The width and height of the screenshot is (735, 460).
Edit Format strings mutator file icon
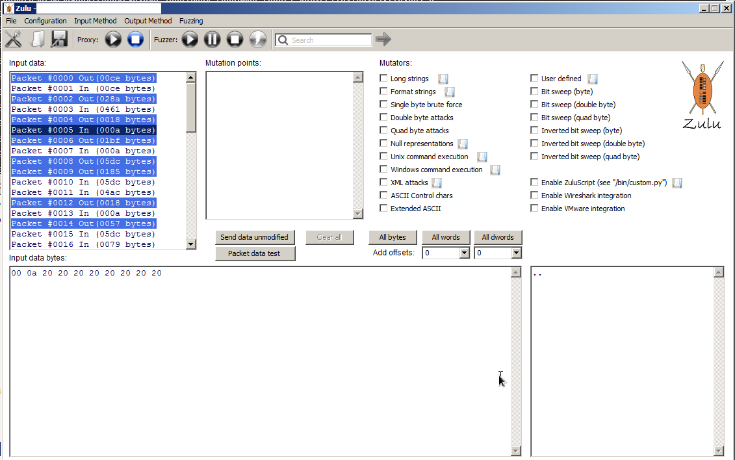[x=450, y=92]
